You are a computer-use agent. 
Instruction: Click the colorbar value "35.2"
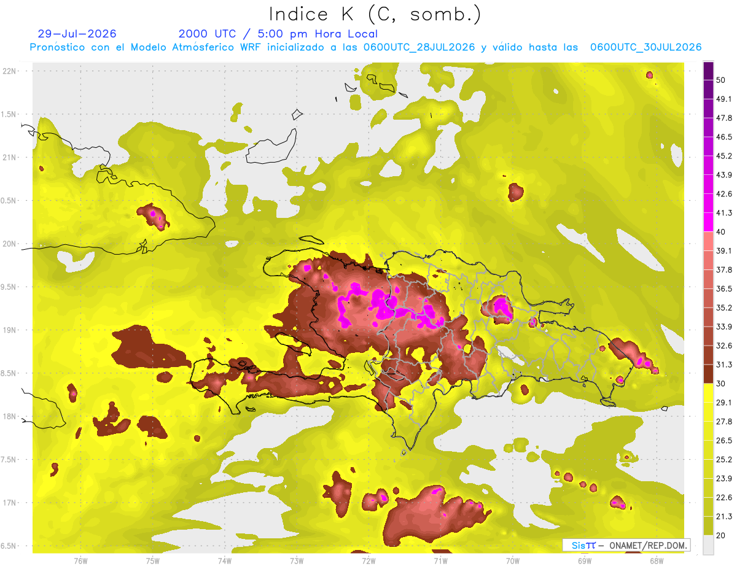724,308
